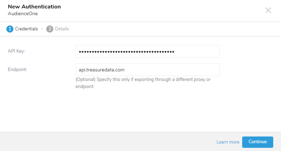Click the step 2 number circle
The width and height of the screenshot is (281, 151).
[50, 29]
